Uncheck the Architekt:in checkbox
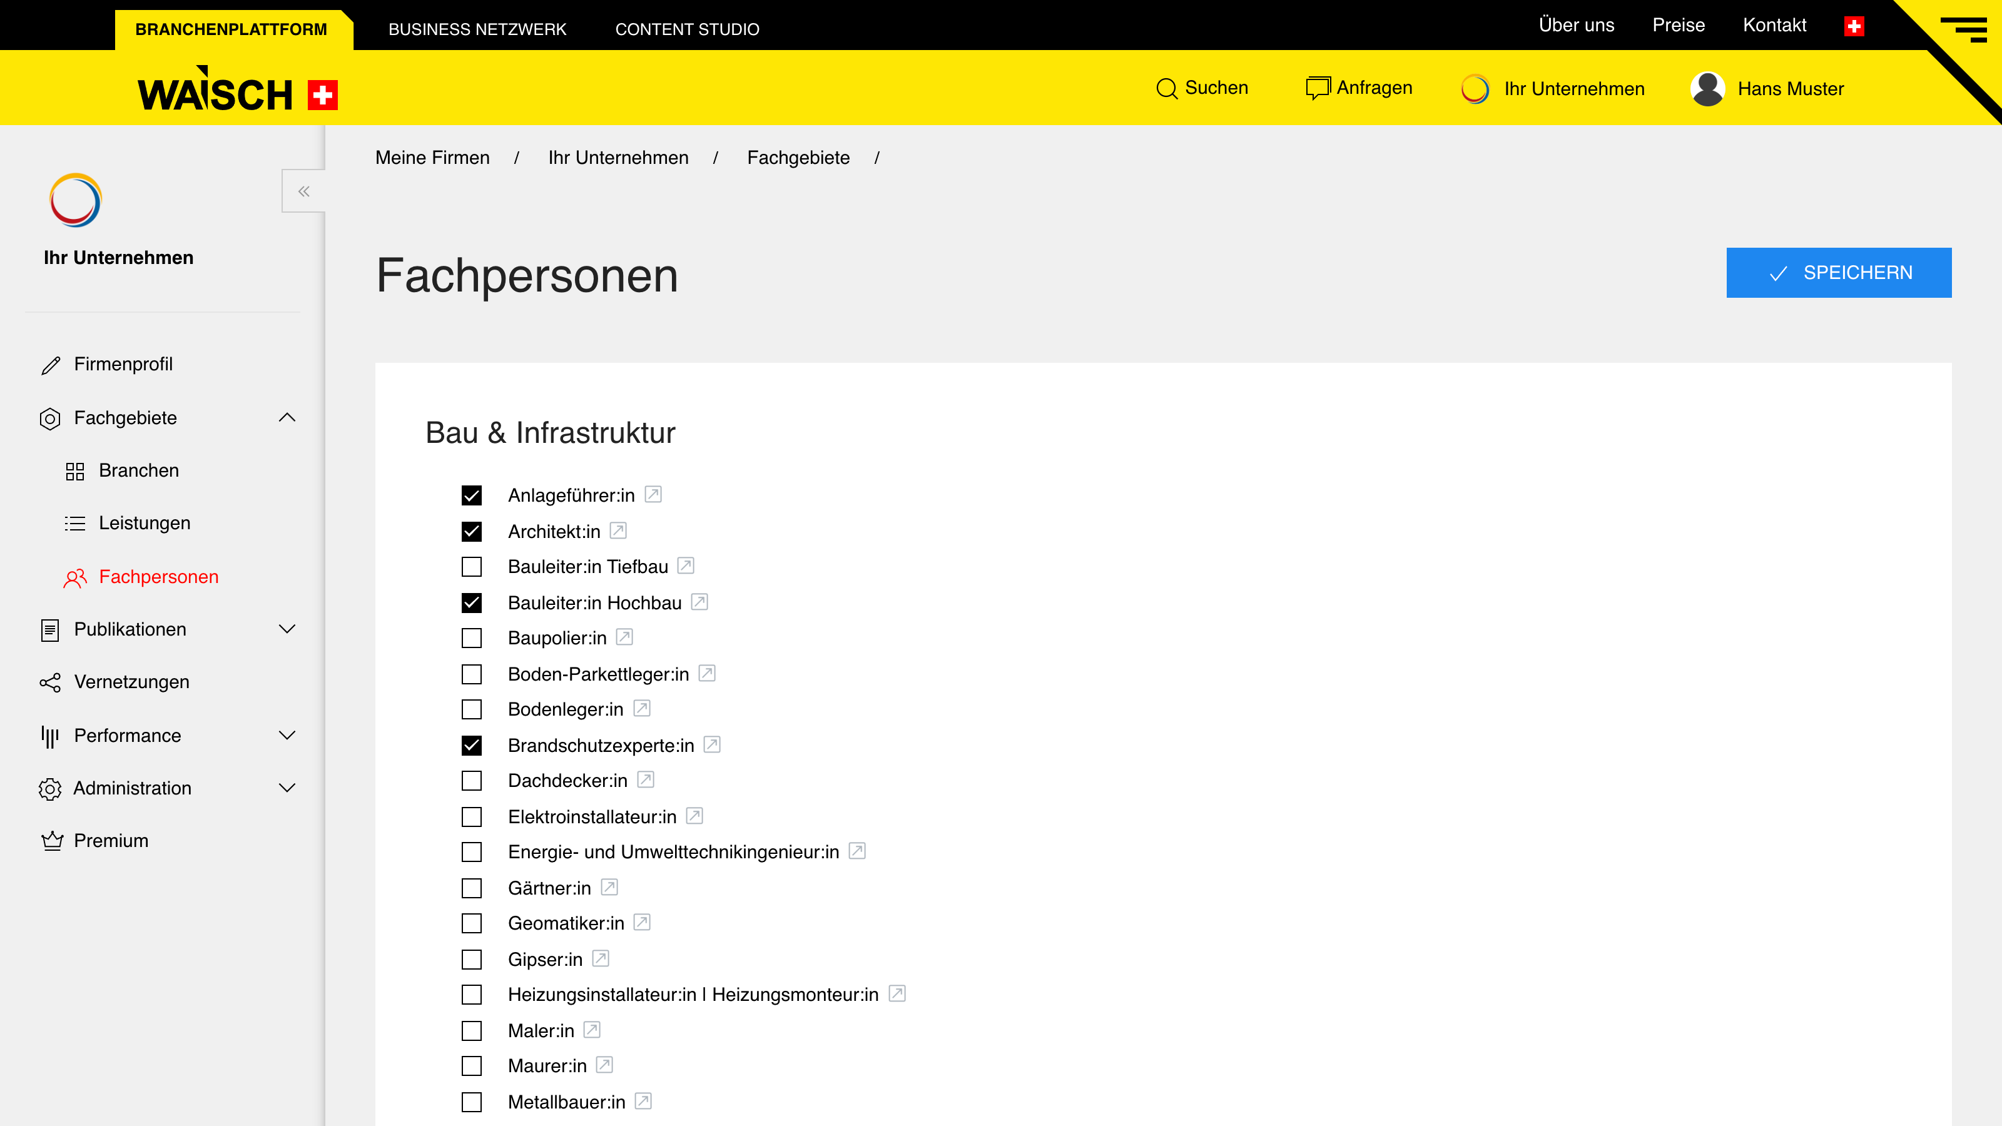2002x1126 pixels. coord(472,532)
